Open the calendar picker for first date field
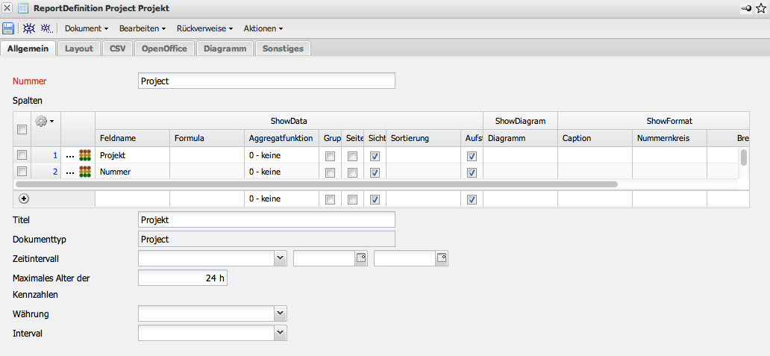The width and height of the screenshot is (770, 356). [x=360, y=258]
